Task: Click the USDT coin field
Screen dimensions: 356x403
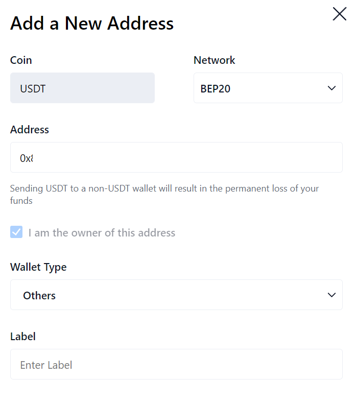Action: click(82, 88)
